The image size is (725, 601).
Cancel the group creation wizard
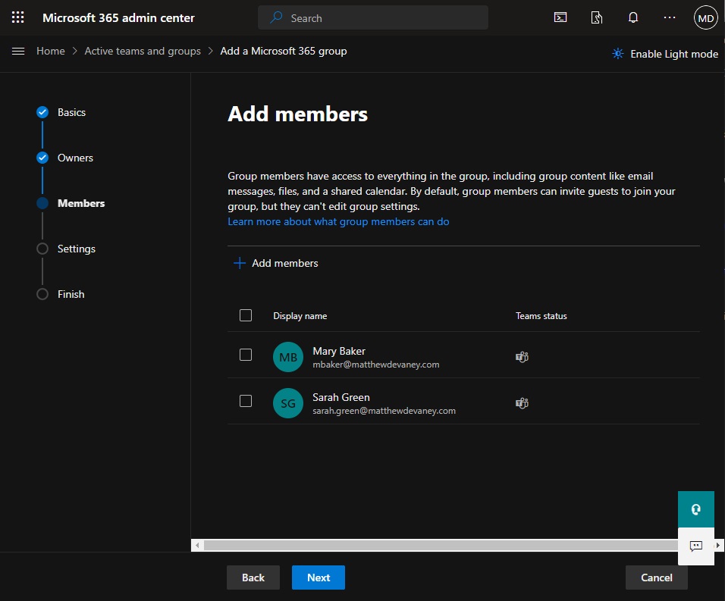[x=657, y=578]
